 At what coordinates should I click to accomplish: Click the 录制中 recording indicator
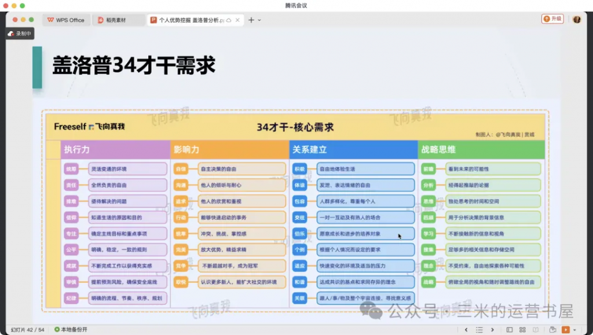click(20, 34)
